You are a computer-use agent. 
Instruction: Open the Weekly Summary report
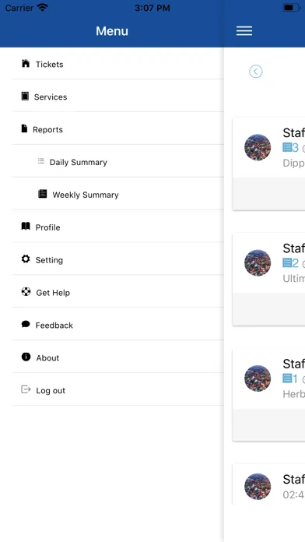[118, 194]
